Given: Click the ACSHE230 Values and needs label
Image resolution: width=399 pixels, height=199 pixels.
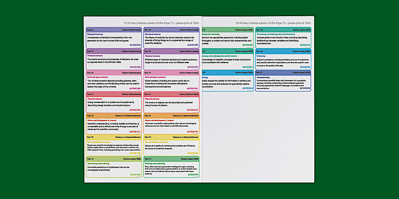Looking at the screenshot, I should coord(171,146).
